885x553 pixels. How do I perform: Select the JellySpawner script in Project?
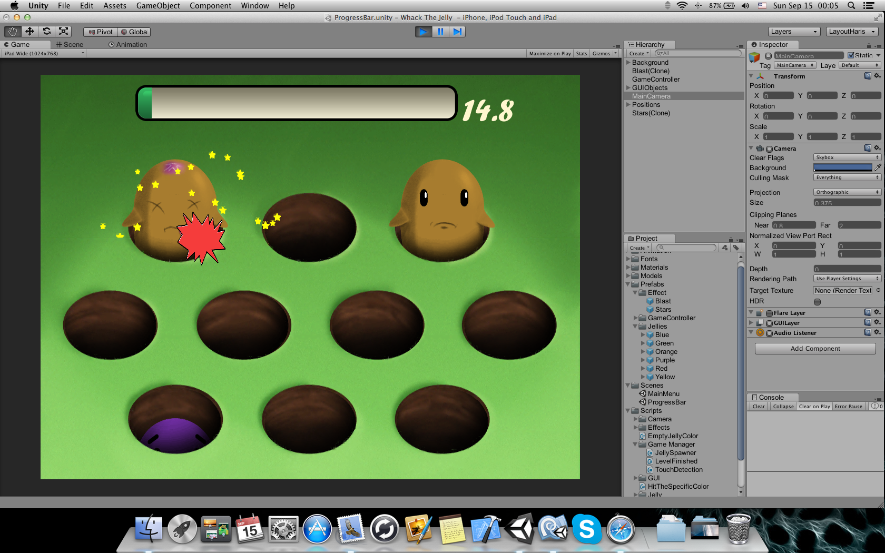click(x=675, y=453)
